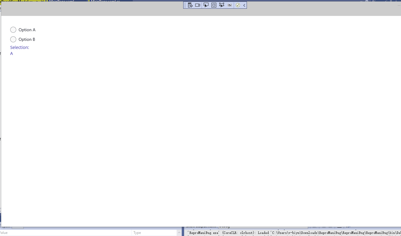The height and width of the screenshot is (236, 401).
Task: Click the dotted grip handle of the toolbar
Action: pos(186,5)
